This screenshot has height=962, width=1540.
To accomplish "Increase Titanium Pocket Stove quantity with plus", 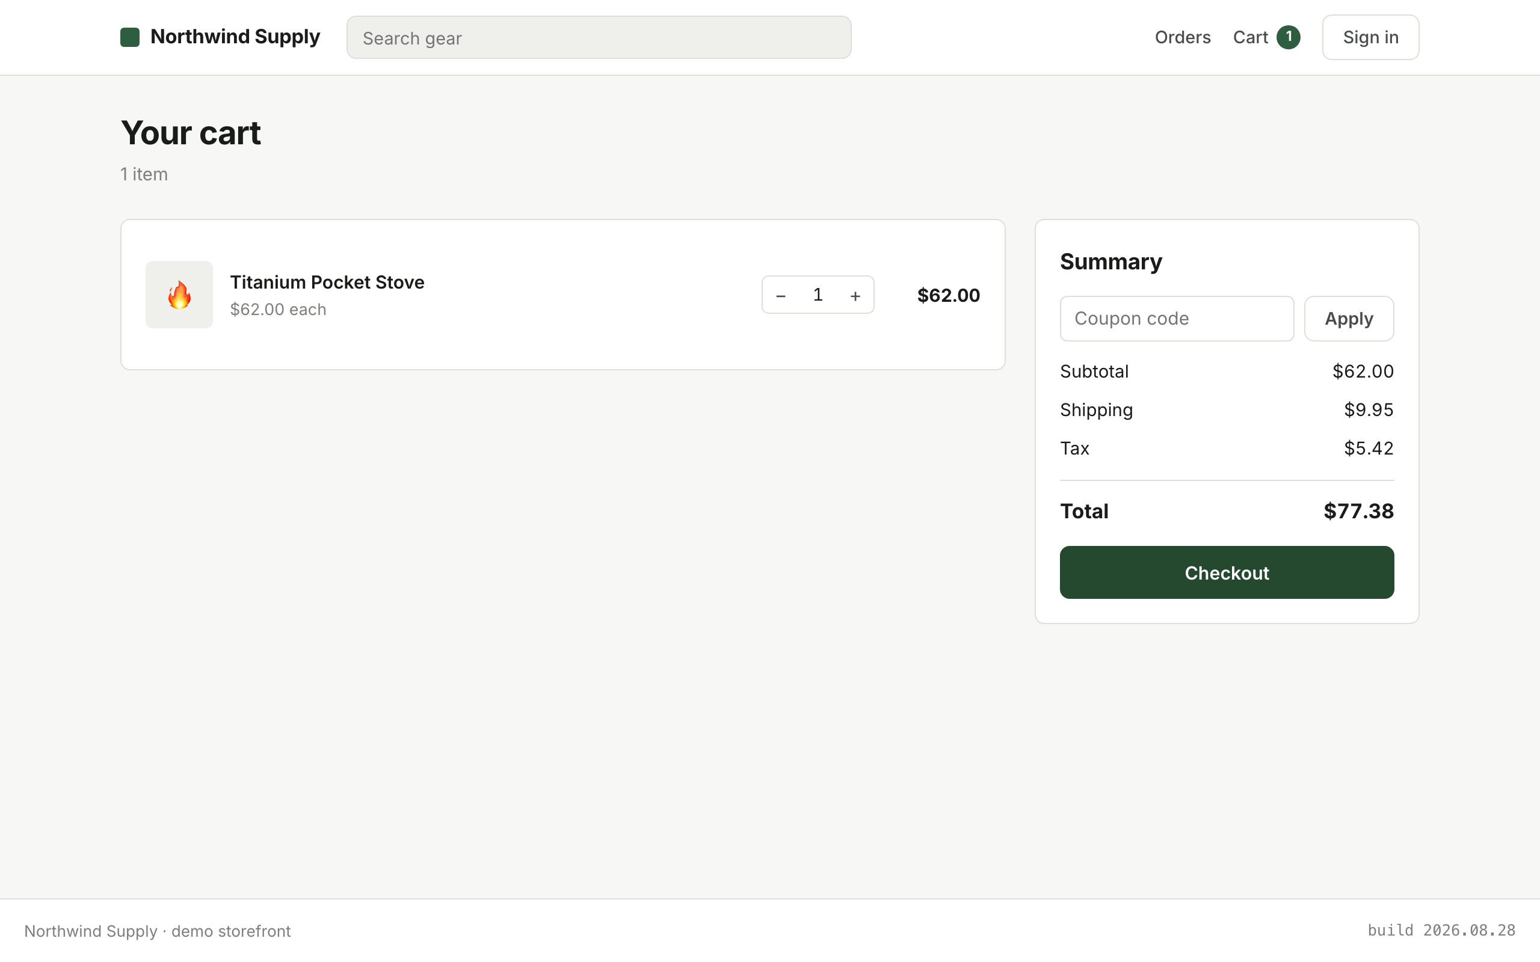I will (x=855, y=295).
